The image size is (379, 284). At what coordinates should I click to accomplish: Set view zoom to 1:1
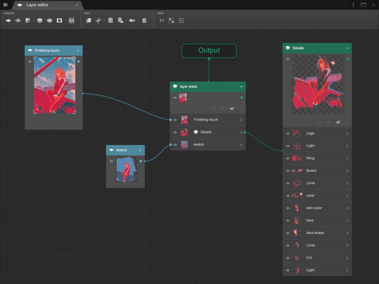coord(161,21)
